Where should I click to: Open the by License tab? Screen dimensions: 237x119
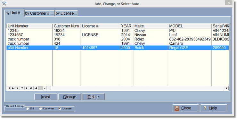point(66,13)
